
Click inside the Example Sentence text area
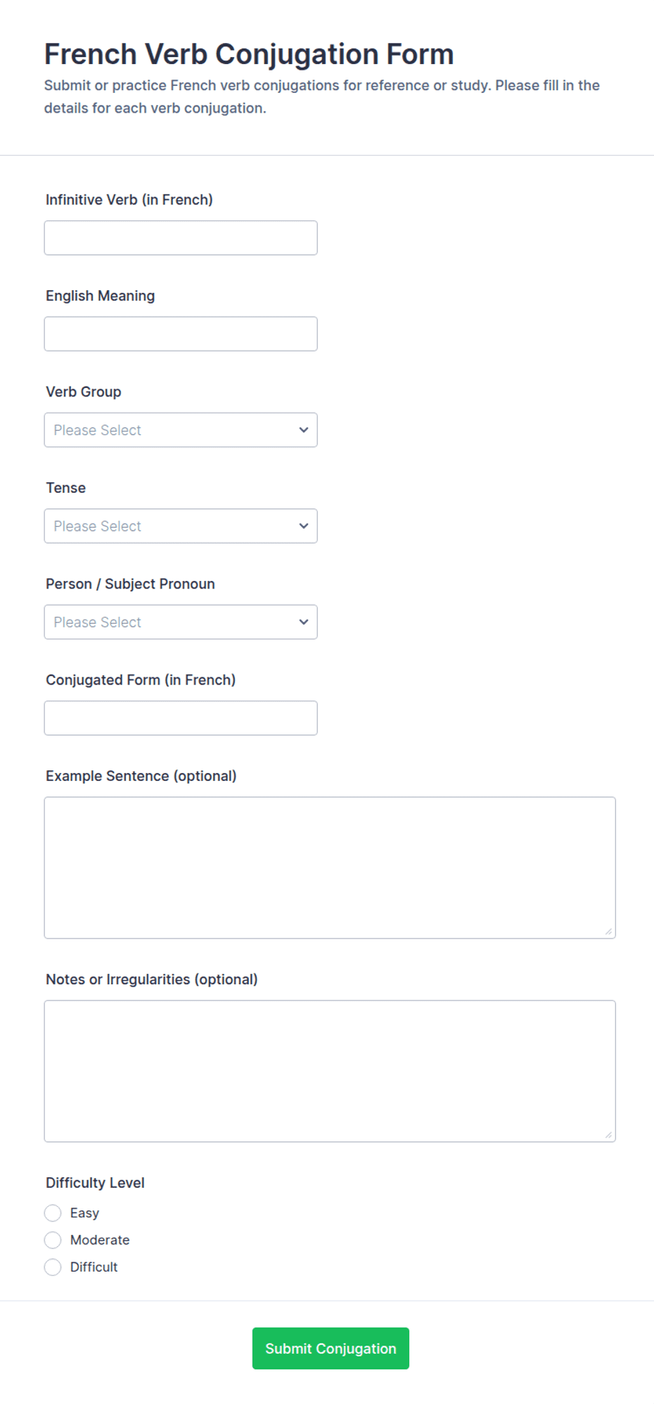(330, 867)
